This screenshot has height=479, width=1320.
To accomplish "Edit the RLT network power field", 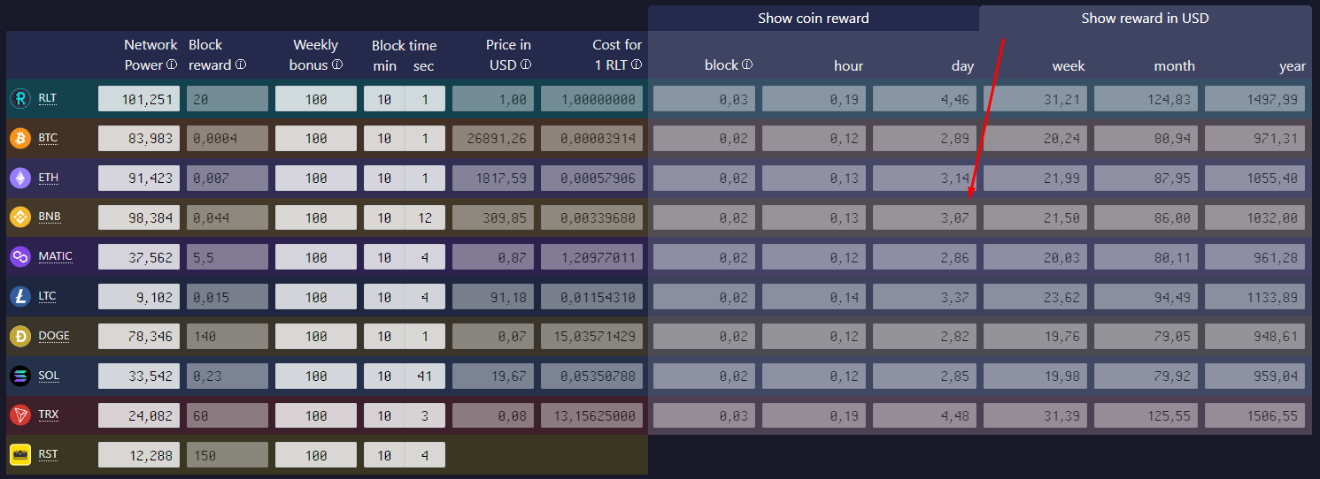I will coord(139,99).
